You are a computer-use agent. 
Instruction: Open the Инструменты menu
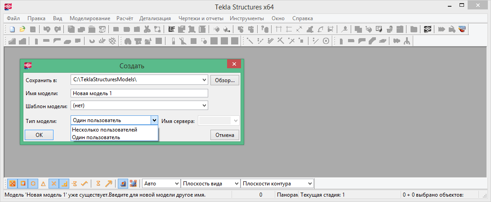(x=247, y=18)
